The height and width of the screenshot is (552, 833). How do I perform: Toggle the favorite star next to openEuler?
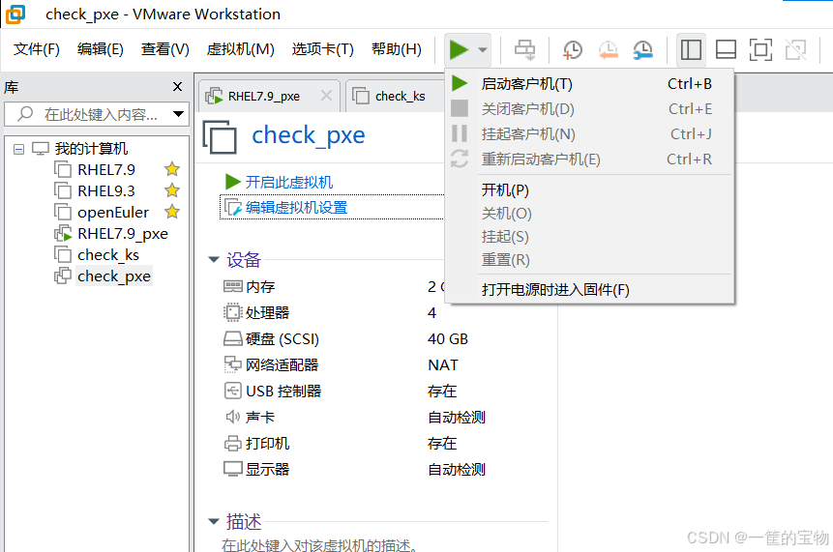click(171, 212)
